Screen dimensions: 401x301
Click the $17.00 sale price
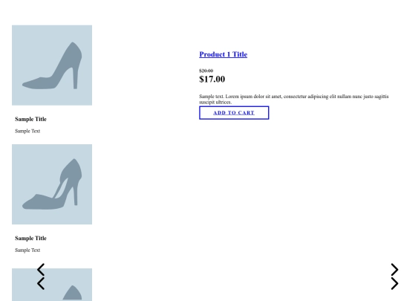tap(212, 79)
